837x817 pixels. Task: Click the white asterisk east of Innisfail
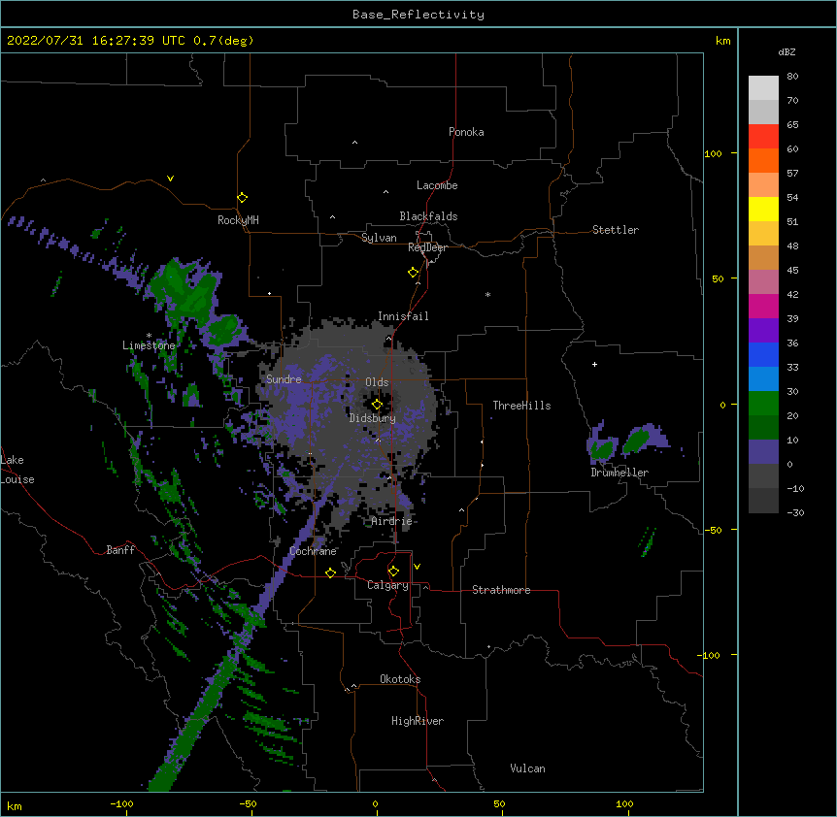click(487, 295)
